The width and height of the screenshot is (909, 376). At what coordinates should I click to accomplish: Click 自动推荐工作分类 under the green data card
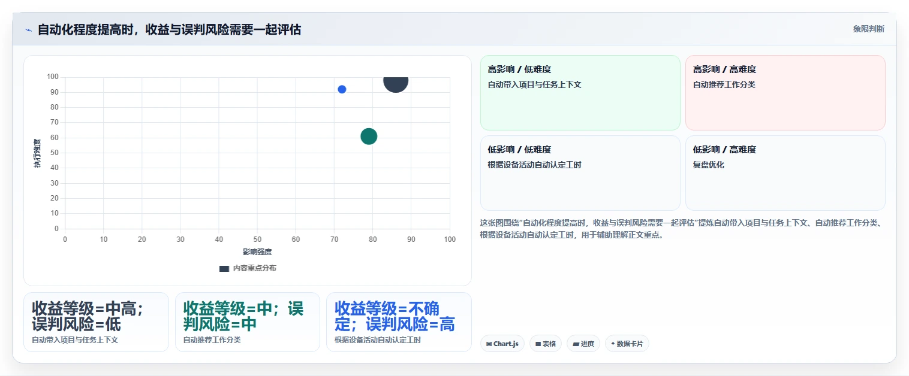tap(212, 340)
